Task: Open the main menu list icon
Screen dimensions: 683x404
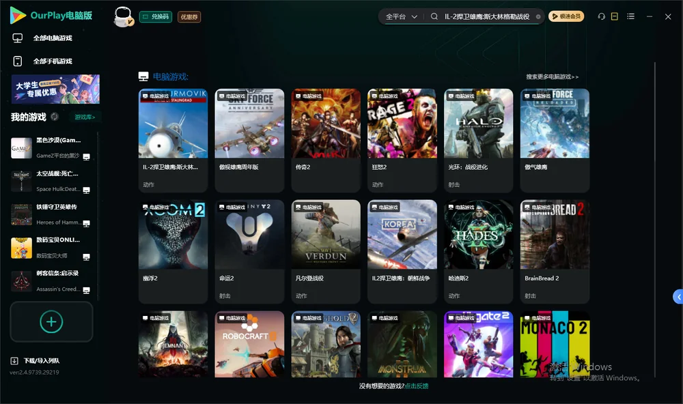Action: [630, 16]
